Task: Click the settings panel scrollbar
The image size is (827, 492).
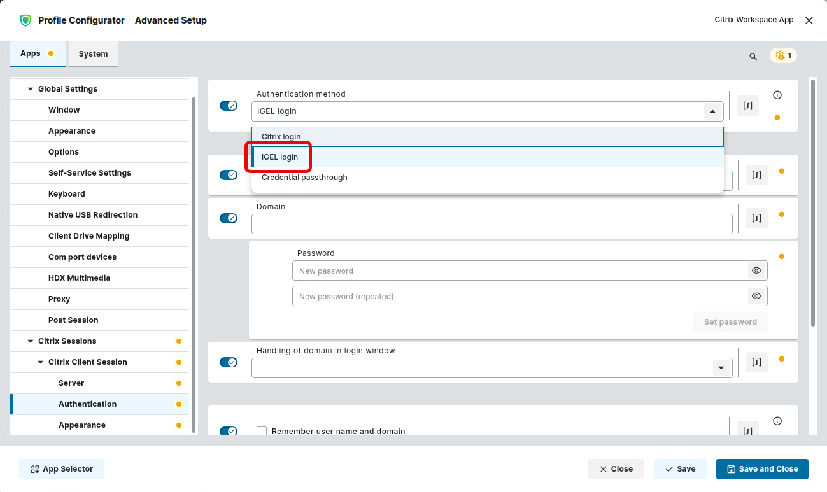Action: [x=813, y=203]
